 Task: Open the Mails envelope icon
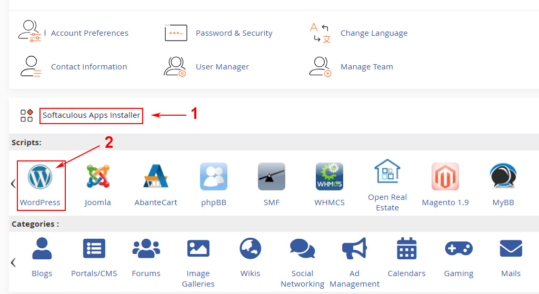[511, 248]
